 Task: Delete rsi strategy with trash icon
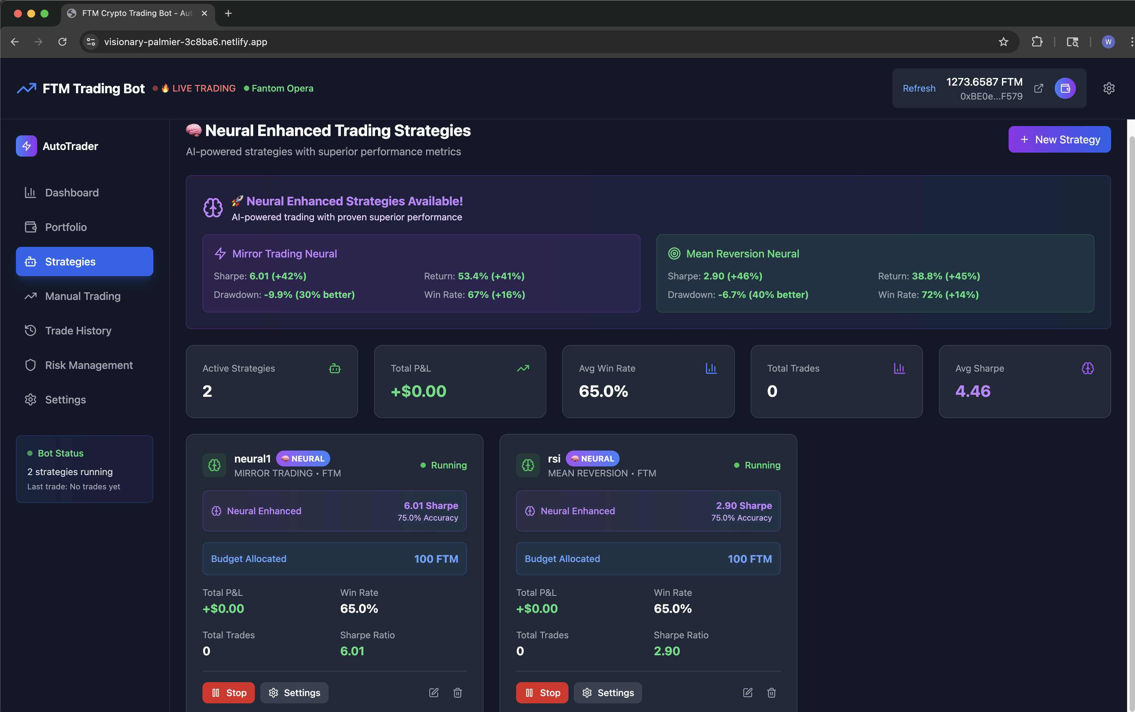coord(771,693)
